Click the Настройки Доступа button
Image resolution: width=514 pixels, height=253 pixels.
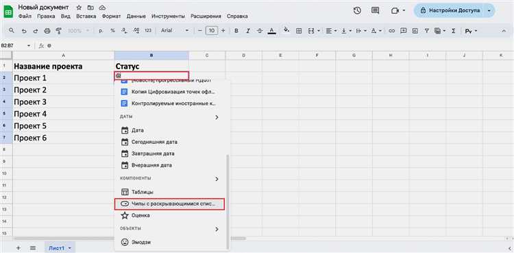(450, 10)
